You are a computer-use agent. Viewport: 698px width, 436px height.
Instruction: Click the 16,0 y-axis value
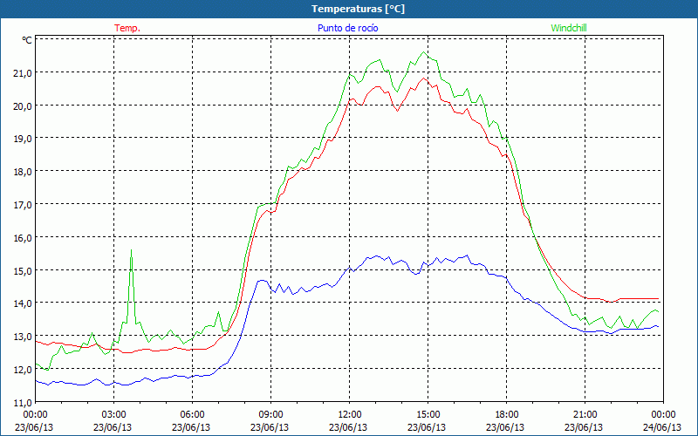click(23, 238)
